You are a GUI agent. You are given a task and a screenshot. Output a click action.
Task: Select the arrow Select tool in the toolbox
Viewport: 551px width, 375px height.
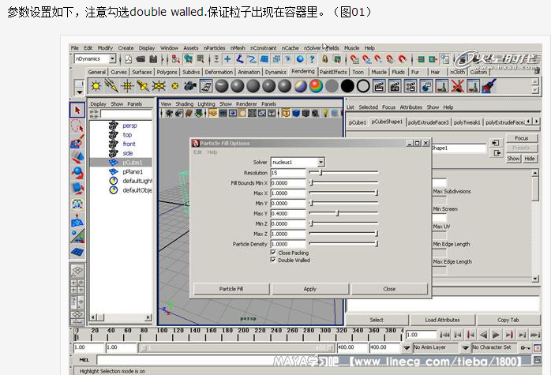pos(77,111)
